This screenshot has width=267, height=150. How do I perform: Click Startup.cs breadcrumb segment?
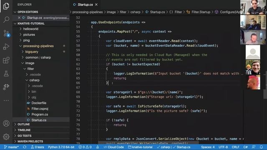(x=155, y=12)
